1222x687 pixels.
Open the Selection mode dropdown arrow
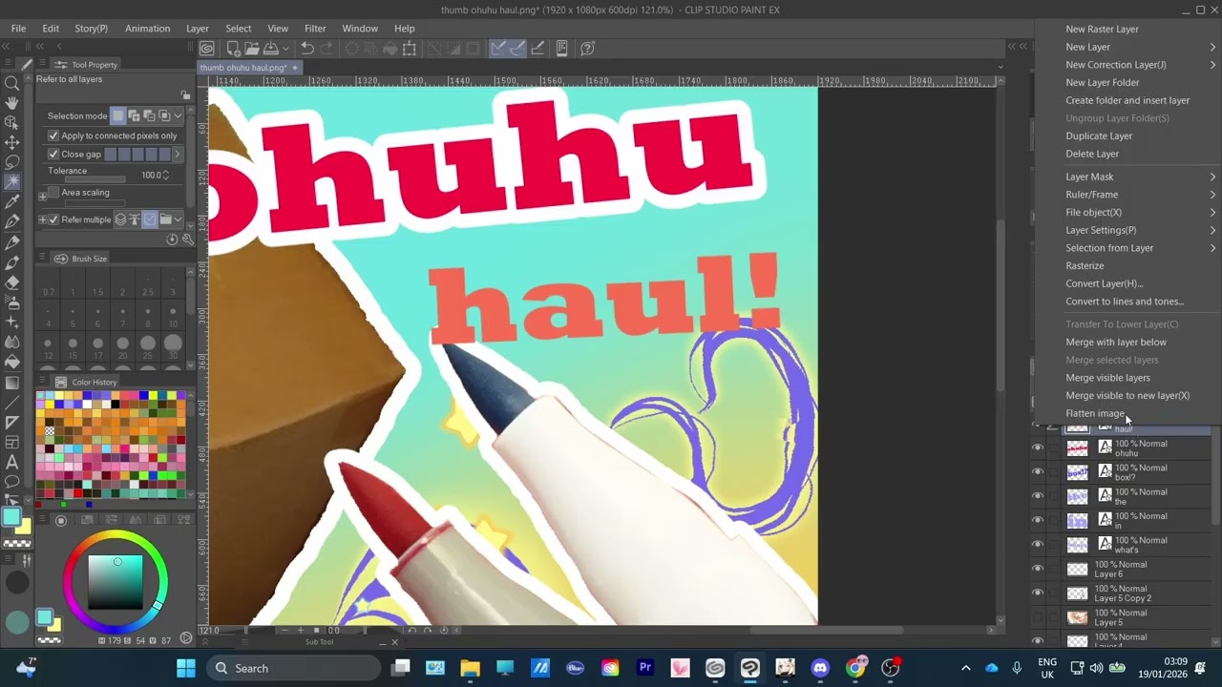(178, 115)
